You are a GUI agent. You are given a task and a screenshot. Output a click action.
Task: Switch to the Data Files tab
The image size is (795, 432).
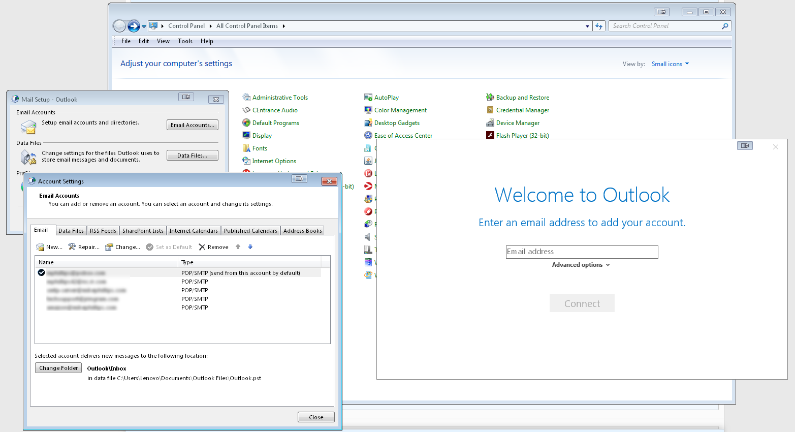(71, 231)
